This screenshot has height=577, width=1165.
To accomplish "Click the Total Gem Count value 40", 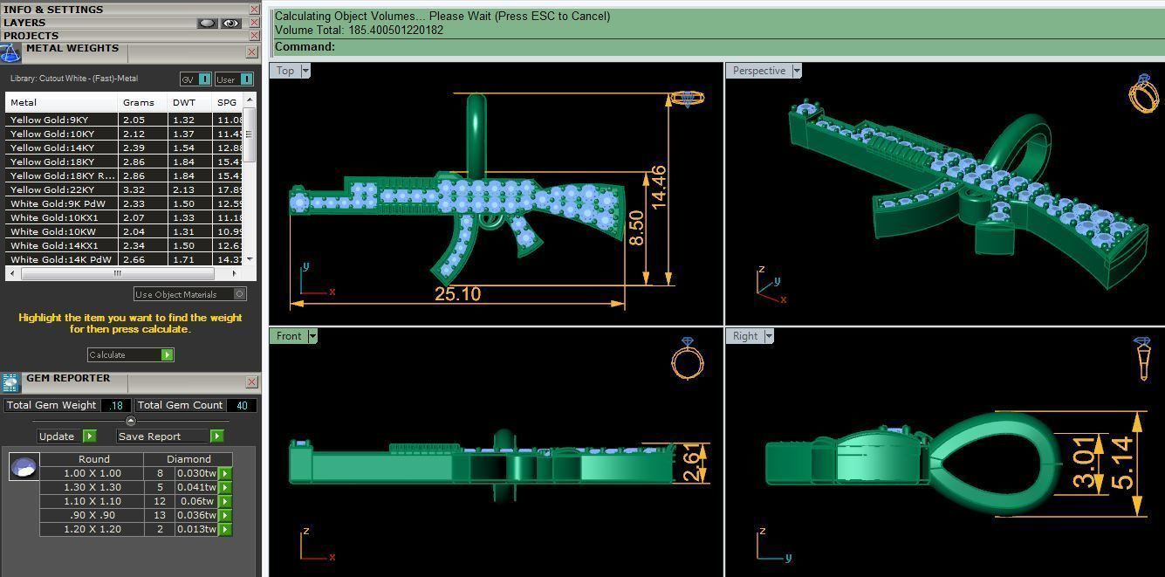I will click(x=242, y=405).
